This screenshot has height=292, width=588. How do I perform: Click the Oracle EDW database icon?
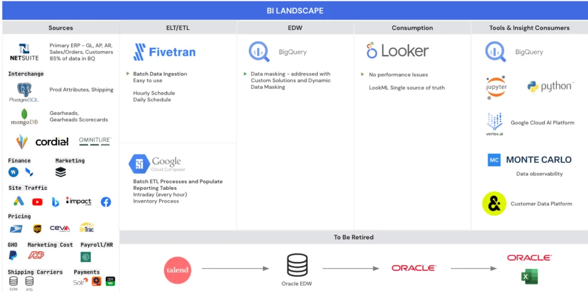[297, 265]
